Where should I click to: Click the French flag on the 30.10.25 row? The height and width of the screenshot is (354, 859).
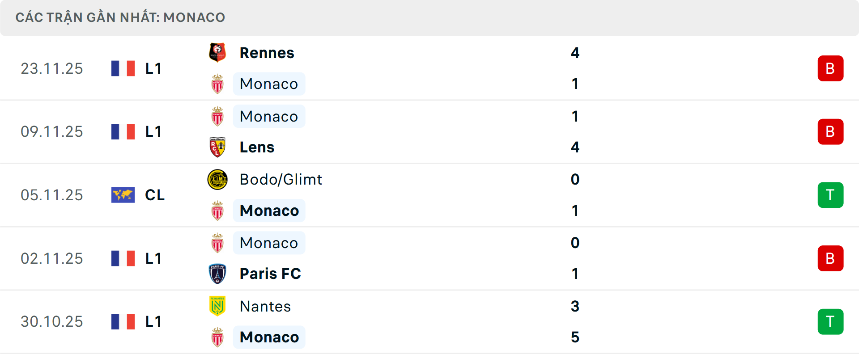coord(123,321)
